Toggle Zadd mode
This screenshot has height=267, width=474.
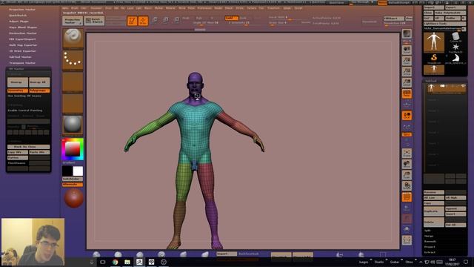coord(232,18)
